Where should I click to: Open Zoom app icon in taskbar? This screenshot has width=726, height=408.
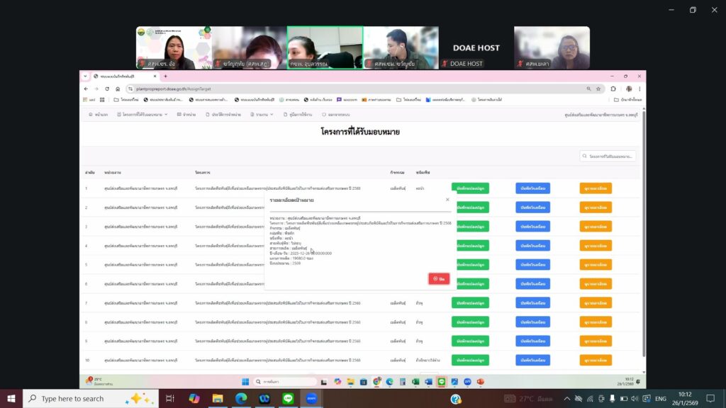[311, 399]
